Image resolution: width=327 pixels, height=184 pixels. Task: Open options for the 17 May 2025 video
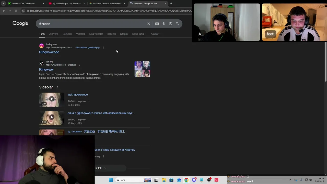pyautogui.click(x=89, y=120)
